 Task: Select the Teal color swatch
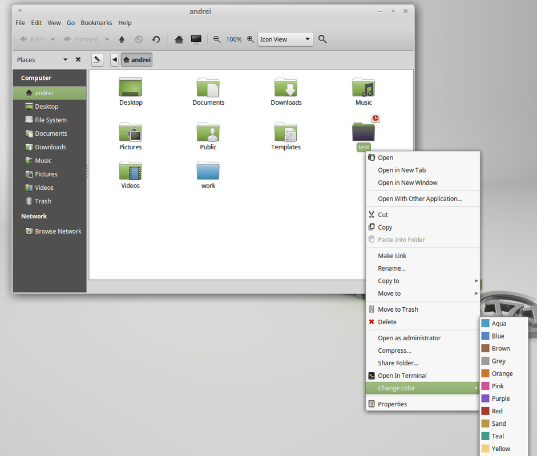click(x=498, y=436)
